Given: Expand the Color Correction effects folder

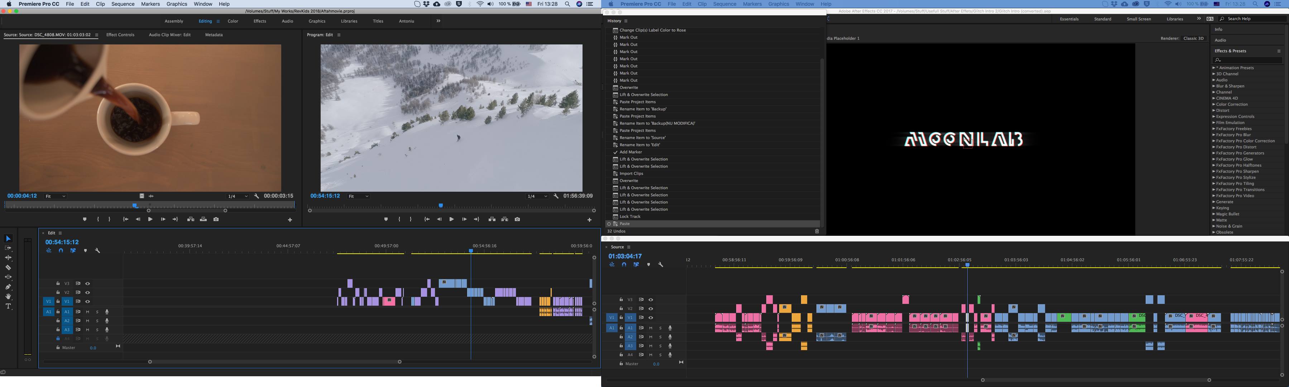Looking at the screenshot, I should pyautogui.click(x=1214, y=105).
